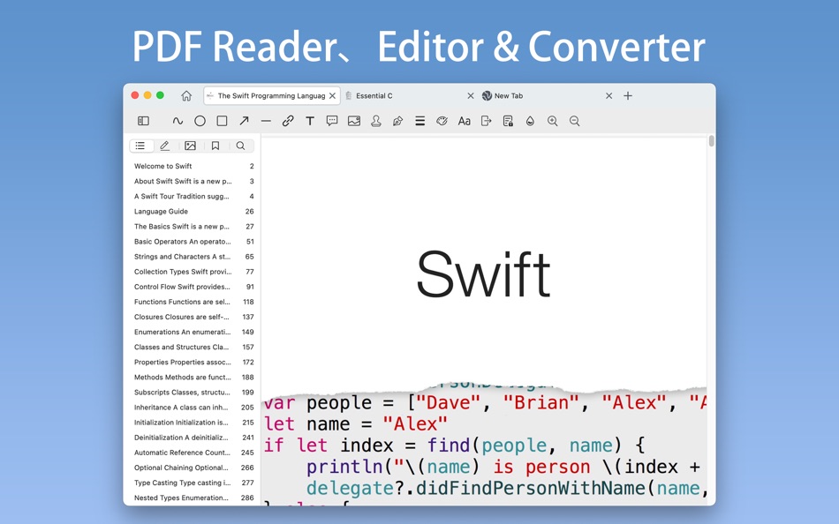The width and height of the screenshot is (839, 524).
Task: Add a comment note with speech bubble tool
Action: [x=332, y=121]
